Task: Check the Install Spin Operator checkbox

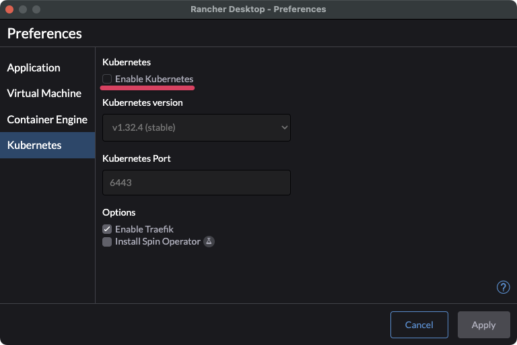Action: [x=107, y=242]
